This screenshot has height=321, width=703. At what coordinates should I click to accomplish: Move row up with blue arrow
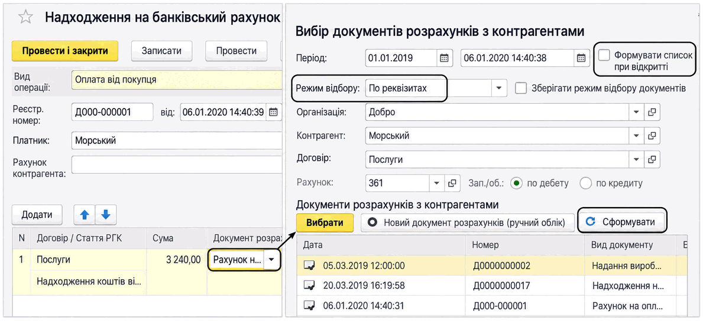coord(85,215)
